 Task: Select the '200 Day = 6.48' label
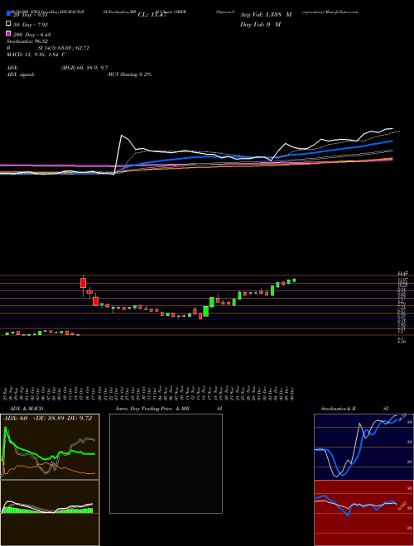coord(32,35)
